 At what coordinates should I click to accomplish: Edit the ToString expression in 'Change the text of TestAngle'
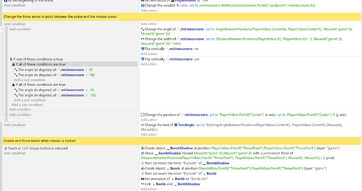tap(242, 127)
